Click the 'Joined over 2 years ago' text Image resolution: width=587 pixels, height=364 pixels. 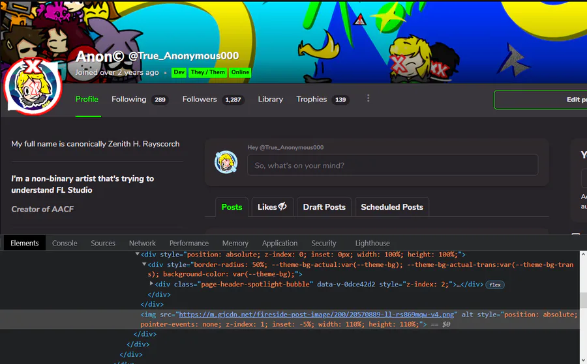[x=117, y=72]
